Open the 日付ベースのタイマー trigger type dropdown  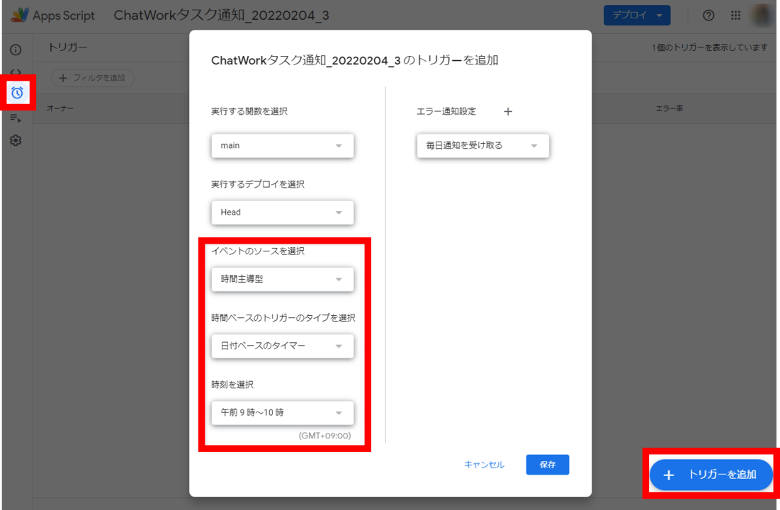283,346
